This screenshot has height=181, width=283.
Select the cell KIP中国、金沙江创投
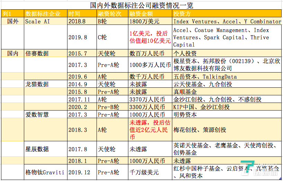pos(227,107)
